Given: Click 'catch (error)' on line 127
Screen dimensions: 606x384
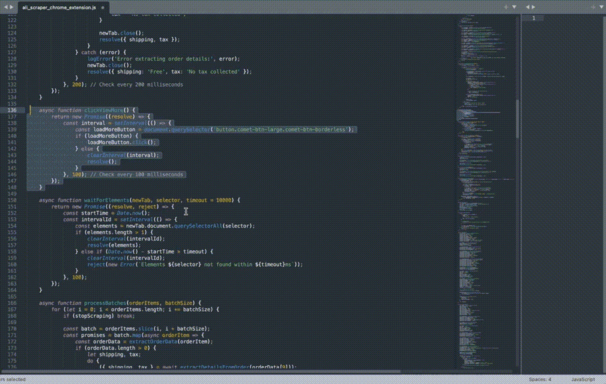Looking at the screenshot, I should pos(104,52).
